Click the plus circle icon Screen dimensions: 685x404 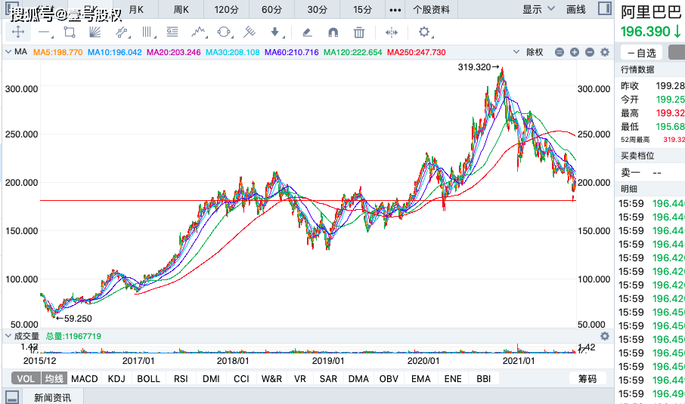pyautogui.click(x=575, y=52)
